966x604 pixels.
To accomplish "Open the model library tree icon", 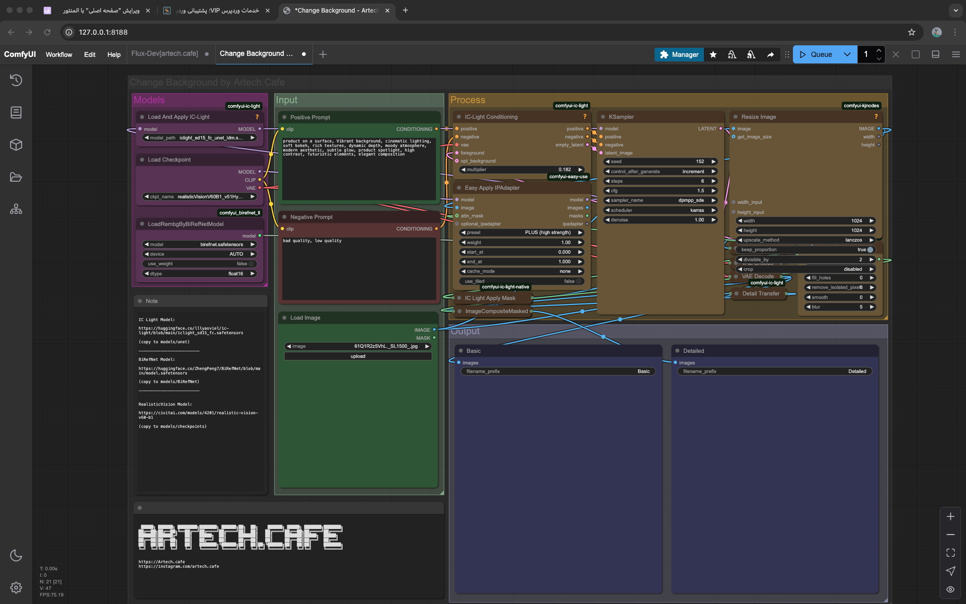I will (x=16, y=209).
